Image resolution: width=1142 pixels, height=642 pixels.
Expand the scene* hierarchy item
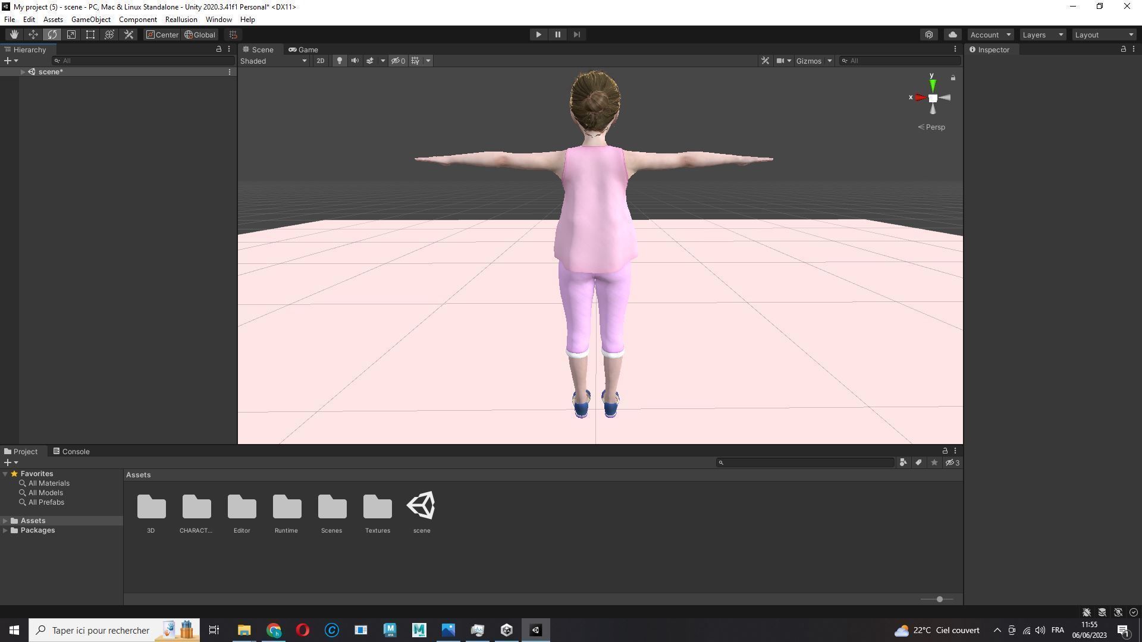tap(23, 72)
